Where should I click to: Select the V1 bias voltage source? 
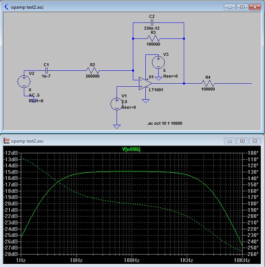tap(116, 104)
